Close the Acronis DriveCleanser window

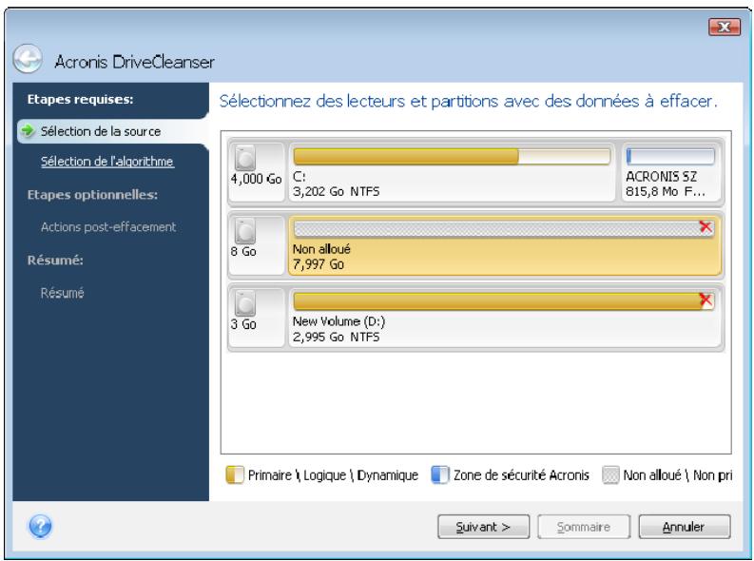pos(725,27)
